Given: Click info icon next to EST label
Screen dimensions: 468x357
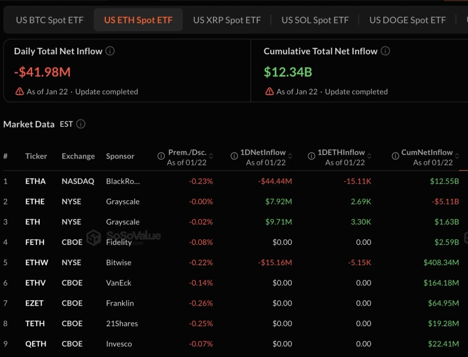Looking at the screenshot, I should pos(81,124).
